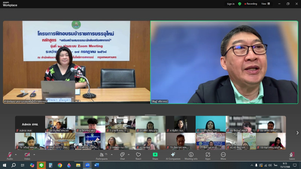Open Windows notification center
Viewport: 301px width, 169px height.
(295, 165)
